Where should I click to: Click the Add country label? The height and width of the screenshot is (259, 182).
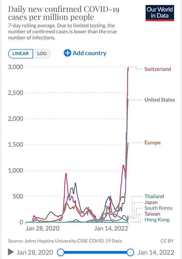[x=89, y=53]
